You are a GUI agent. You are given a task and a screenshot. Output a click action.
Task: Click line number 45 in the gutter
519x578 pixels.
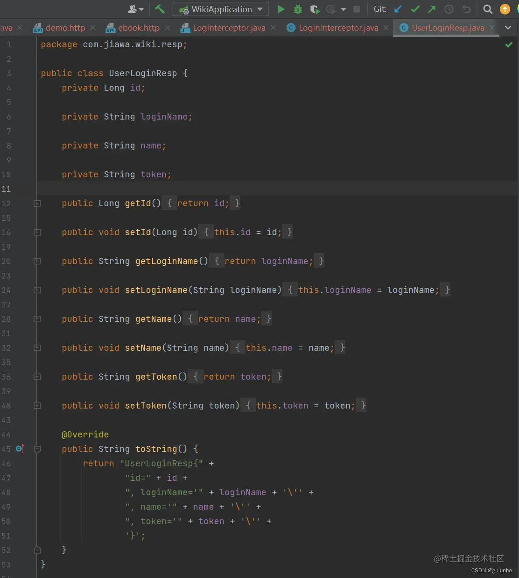tap(6, 449)
